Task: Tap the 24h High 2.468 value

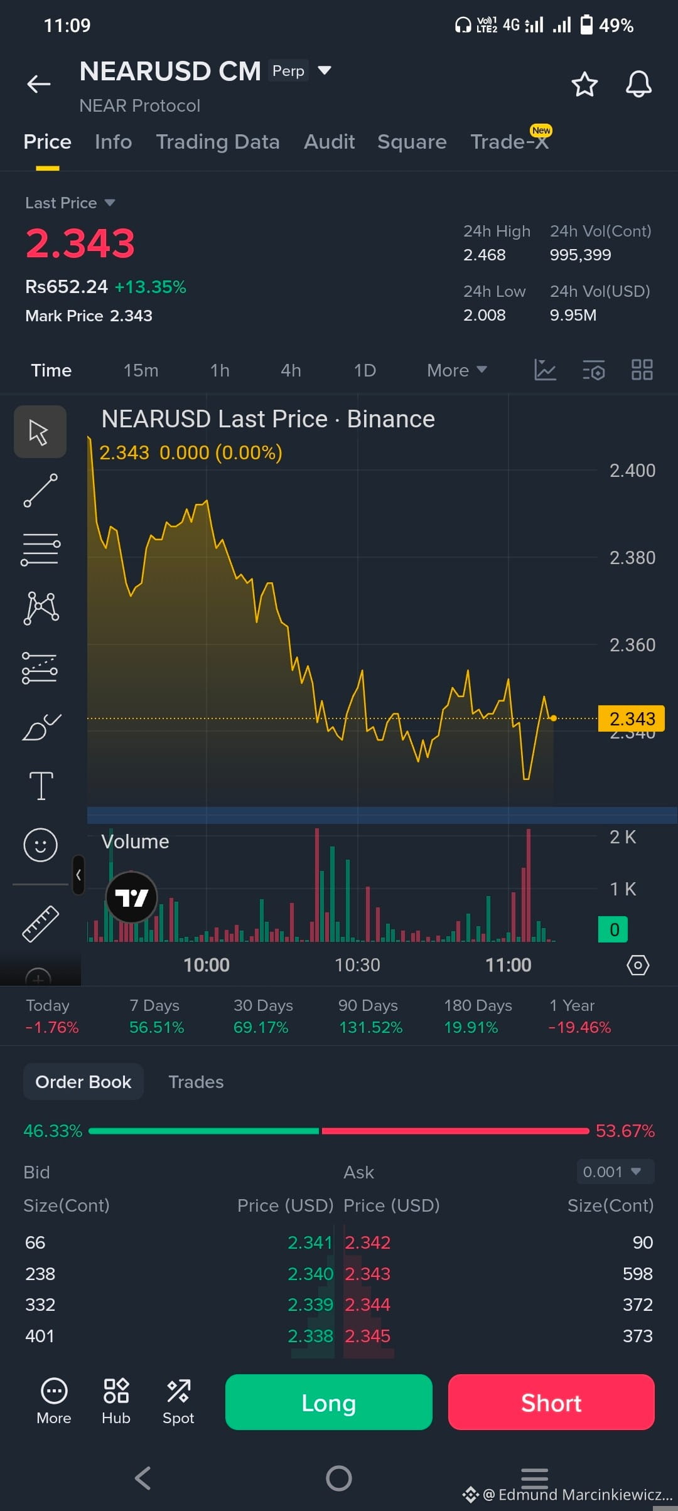Action: (485, 255)
